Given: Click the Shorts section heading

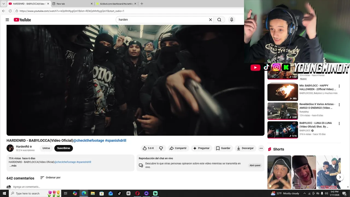Looking at the screenshot, I should [x=279, y=149].
